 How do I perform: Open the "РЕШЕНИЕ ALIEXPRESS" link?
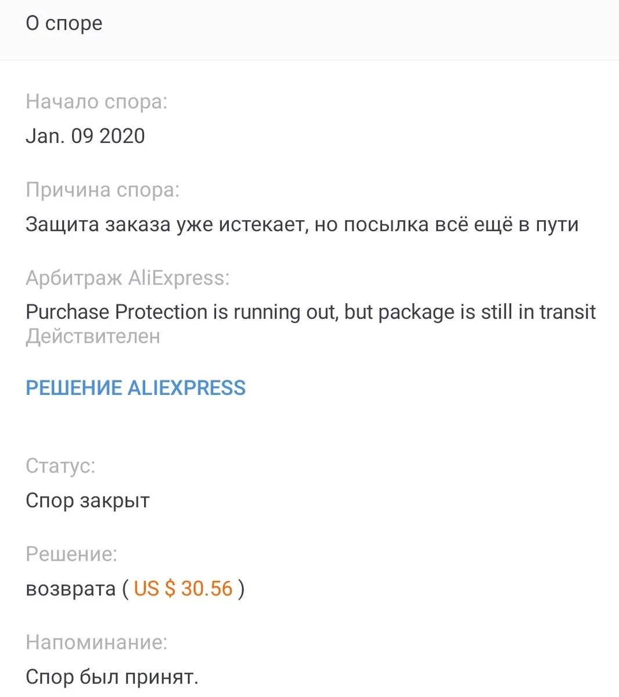click(x=135, y=387)
